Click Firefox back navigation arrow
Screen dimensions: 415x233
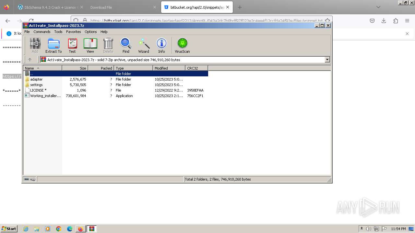[8, 21]
